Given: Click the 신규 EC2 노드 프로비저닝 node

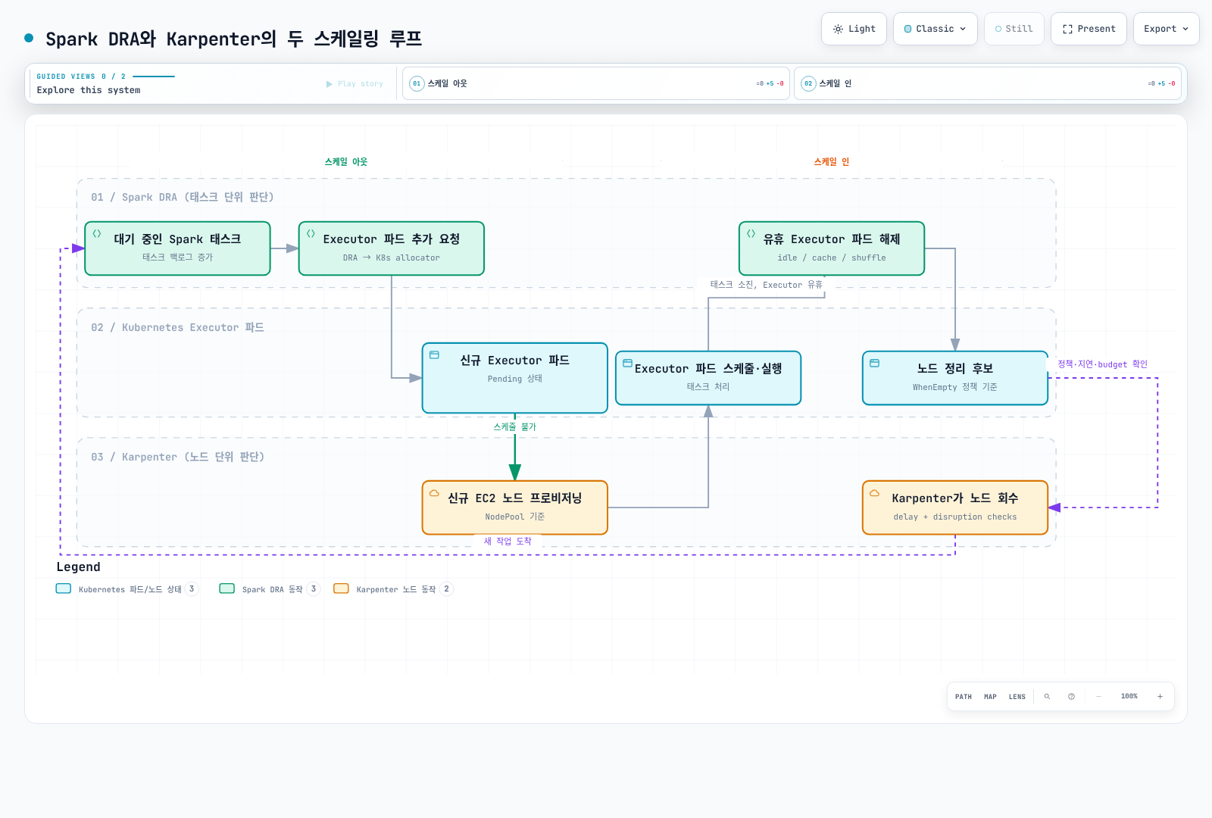Looking at the screenshot, I should pyautogui.click(x=515, y=507).
